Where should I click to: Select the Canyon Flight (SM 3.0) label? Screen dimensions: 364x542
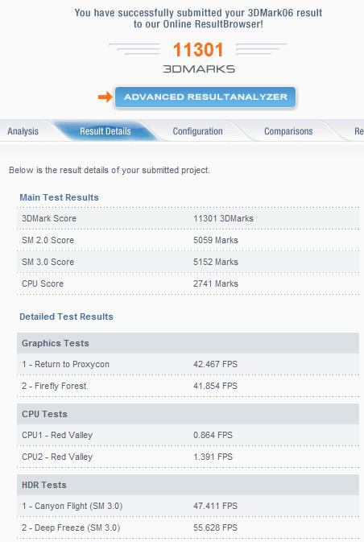[x=72, y=506]
